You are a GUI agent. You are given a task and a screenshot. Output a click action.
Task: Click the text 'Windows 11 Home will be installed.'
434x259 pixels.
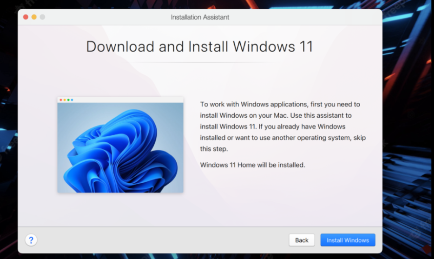253,165
